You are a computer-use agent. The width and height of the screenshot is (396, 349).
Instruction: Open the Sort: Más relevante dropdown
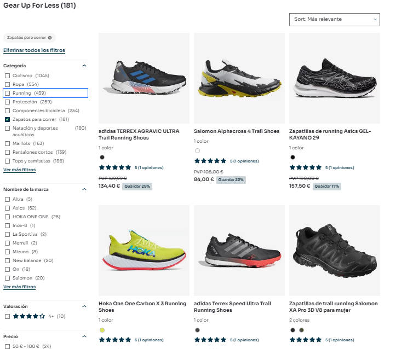click(x=334, y=19)
